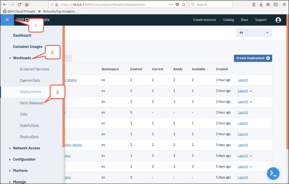Open Dashboard in the navigation menu
Image resolution: width=289 pixels, height=184 pixels.
22,35
